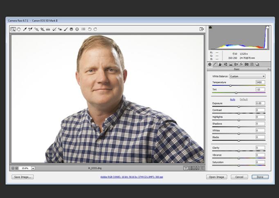
Task: Toggle highlight clipping warning in histogram
Action: click(267, 27)
